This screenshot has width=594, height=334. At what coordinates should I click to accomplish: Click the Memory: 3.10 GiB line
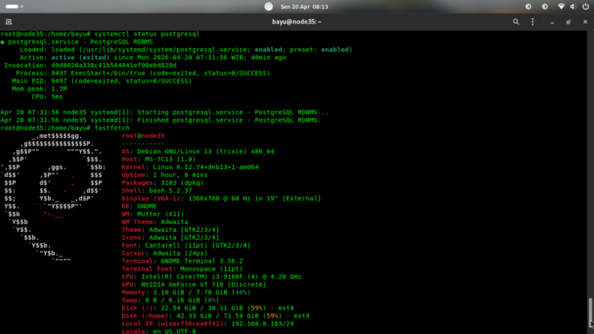[186, 292]
